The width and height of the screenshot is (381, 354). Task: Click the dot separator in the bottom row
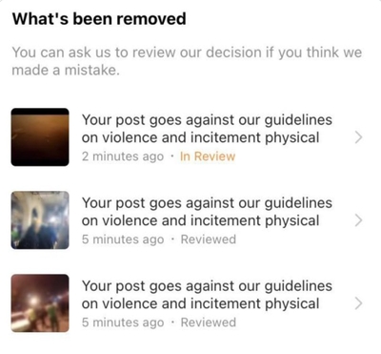pos(172,323)
